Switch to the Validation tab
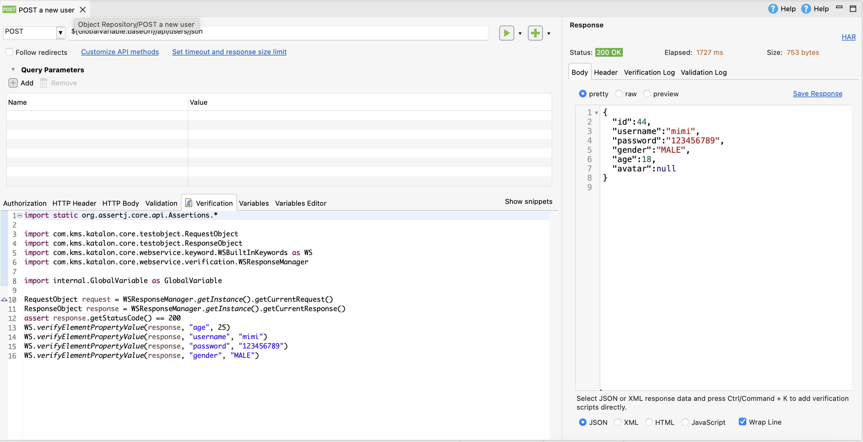 pyautogui.click(x=162, y=203)
